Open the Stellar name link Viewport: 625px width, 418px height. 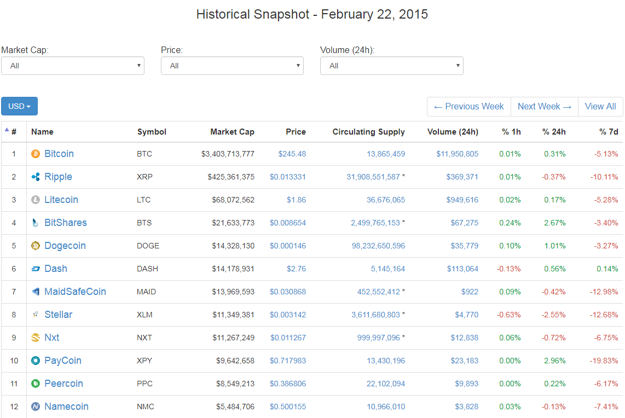(x=59, y=315)
